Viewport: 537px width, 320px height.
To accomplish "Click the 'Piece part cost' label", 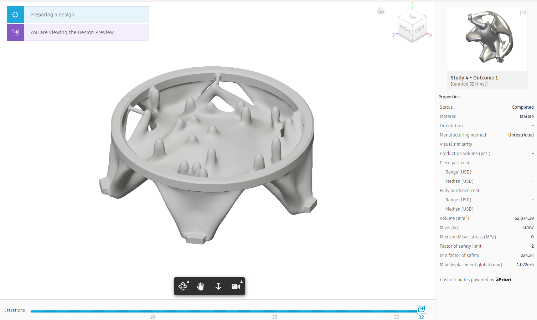I will pos(454,163).
